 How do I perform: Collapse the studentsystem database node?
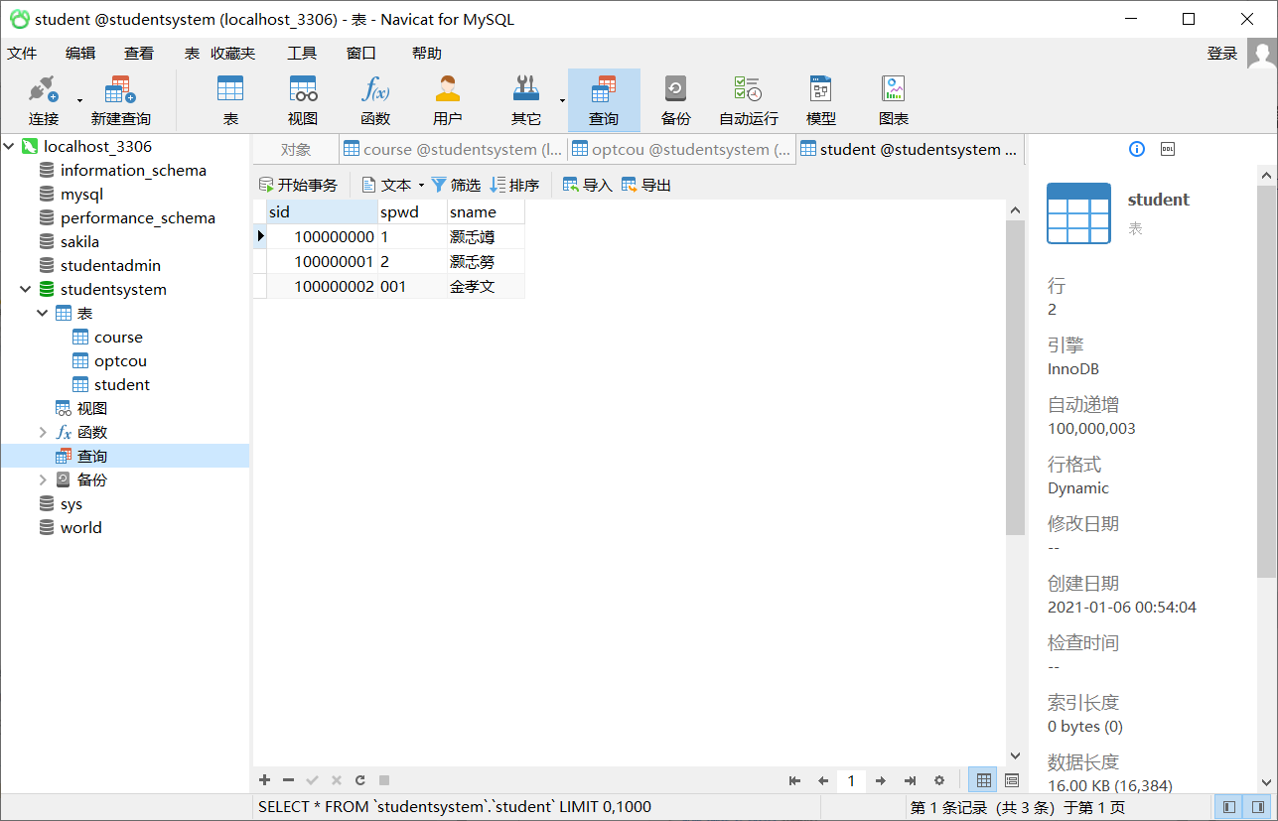[x=26, y=289]
